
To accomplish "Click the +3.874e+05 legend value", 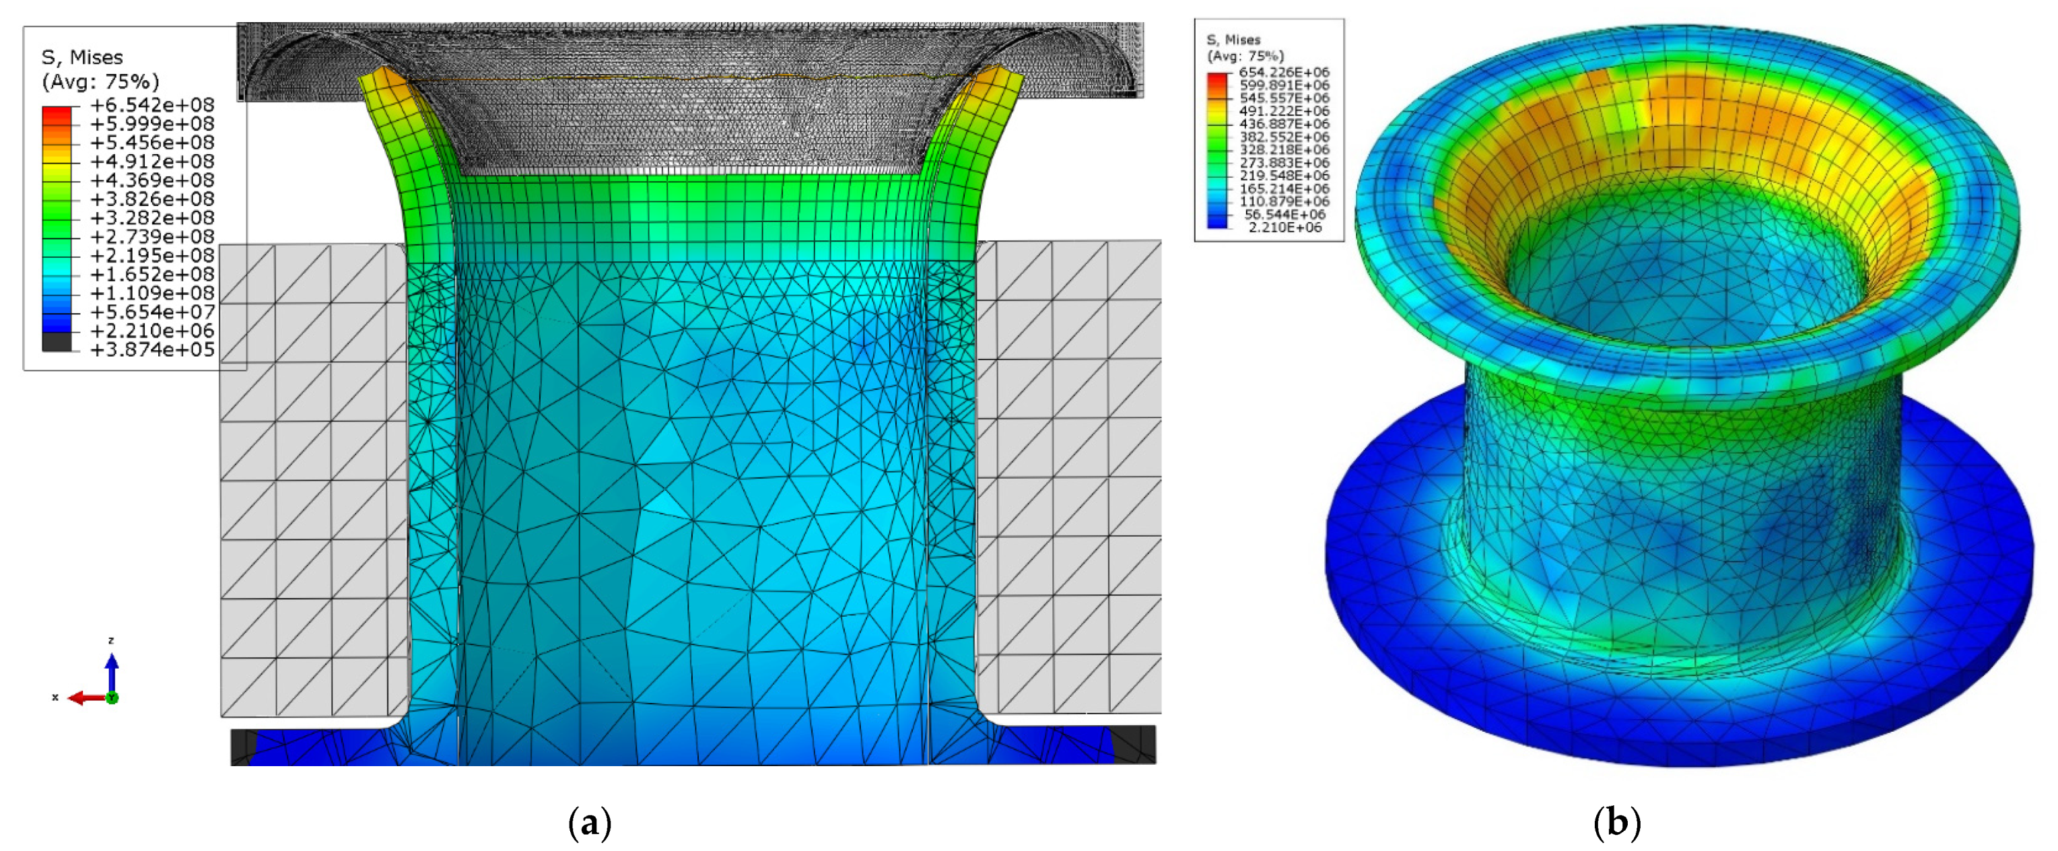I will 151,350.
